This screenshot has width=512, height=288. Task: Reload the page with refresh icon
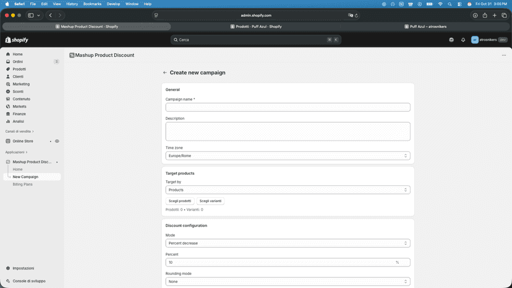pyautogui.click(x=357, y=15)
